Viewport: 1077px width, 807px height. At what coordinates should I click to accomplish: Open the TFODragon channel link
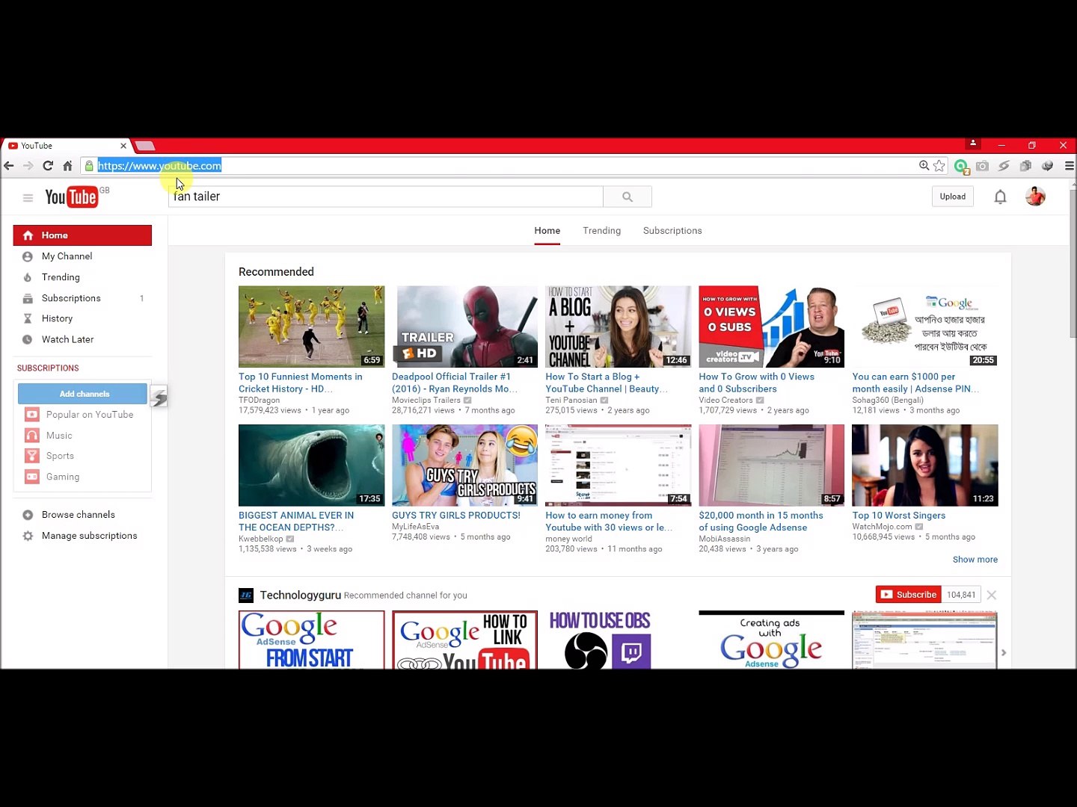(259, 401)
